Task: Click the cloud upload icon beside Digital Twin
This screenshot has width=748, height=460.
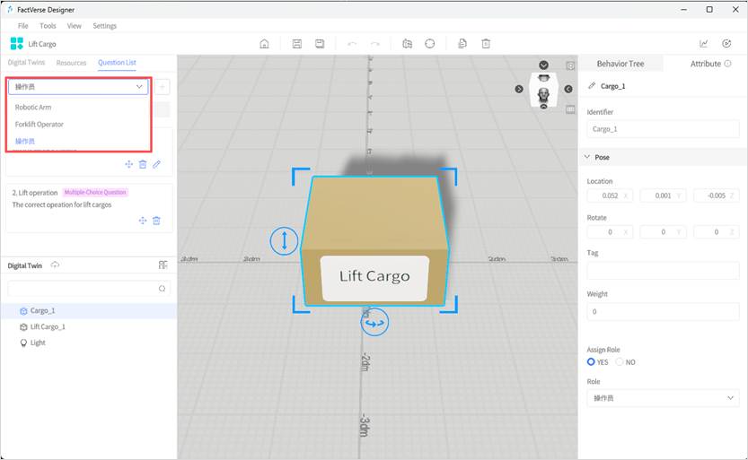Action: [x=56, y=265]
